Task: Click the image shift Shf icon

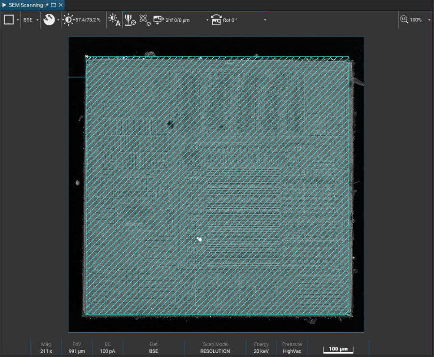Action: point(158,20)
